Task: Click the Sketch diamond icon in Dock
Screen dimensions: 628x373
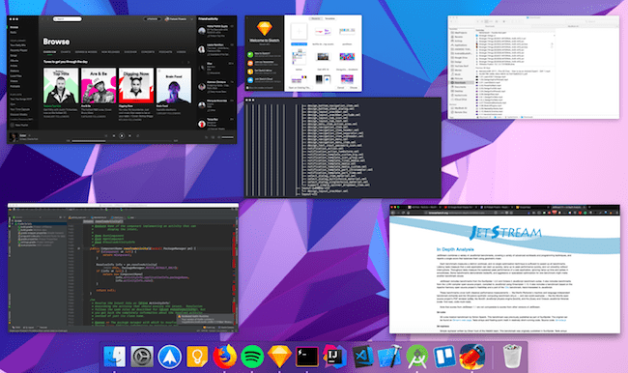Action: pyautogui.click(x=279, y=357)
